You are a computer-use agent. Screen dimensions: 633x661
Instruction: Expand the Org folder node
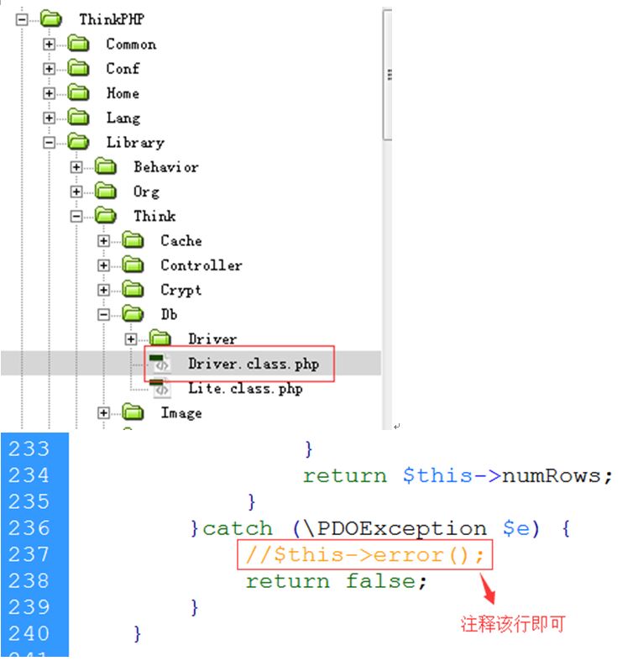point(76,191)
